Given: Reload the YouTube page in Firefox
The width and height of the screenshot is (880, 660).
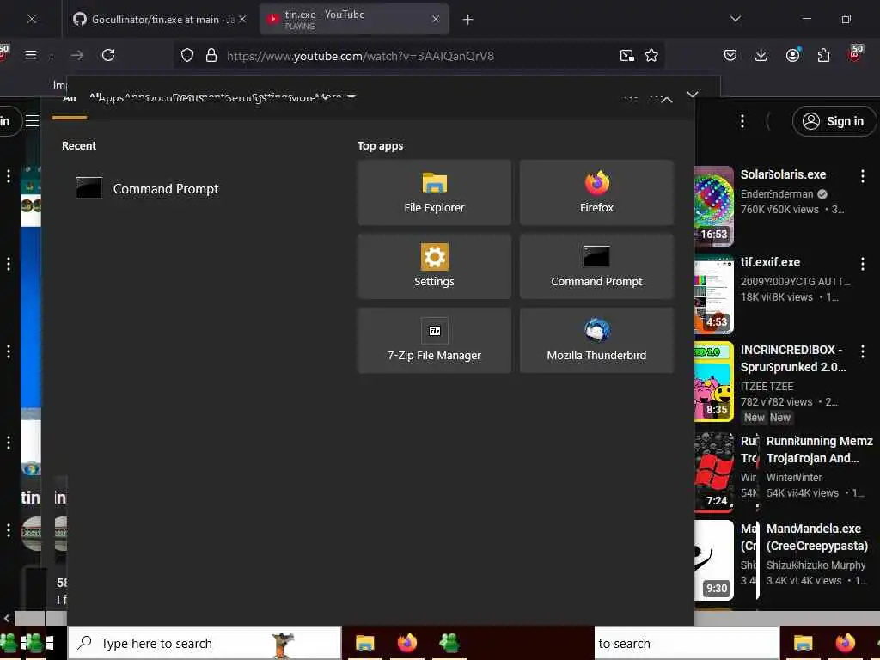Looking at the screenshot, I should (x=108, y=55).
